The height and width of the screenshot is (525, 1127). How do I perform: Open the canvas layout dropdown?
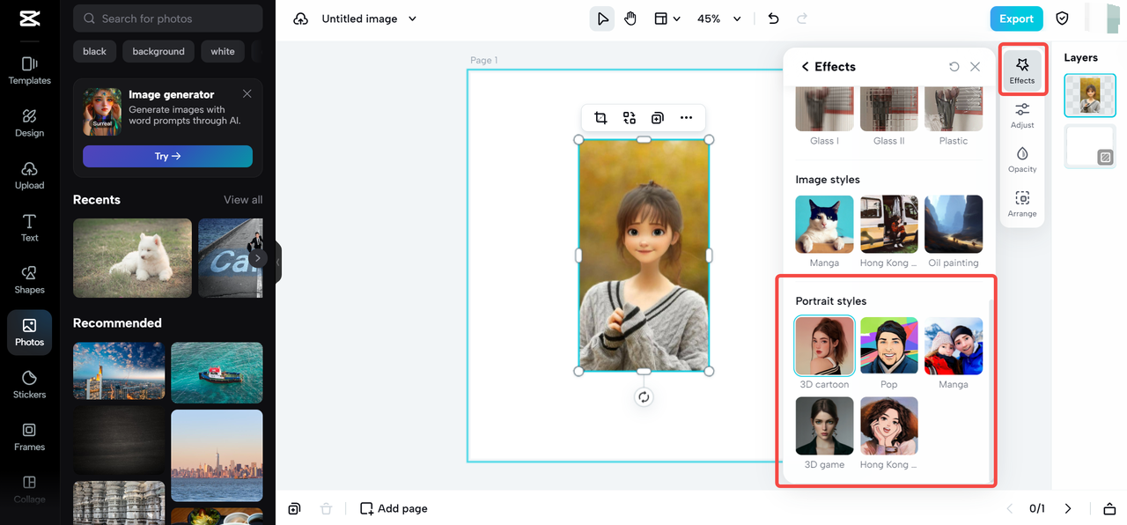(x=667, y=18)
